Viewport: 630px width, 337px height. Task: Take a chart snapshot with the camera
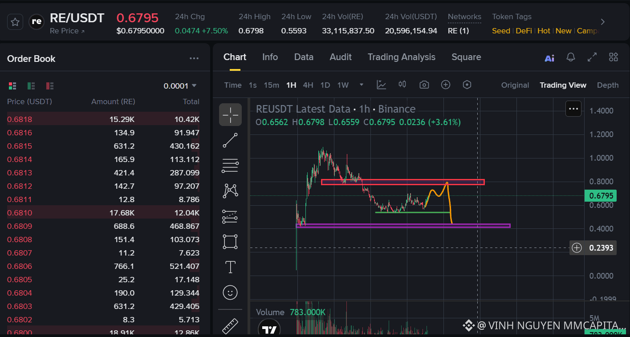pyautogui.click(x=424, y=85)
